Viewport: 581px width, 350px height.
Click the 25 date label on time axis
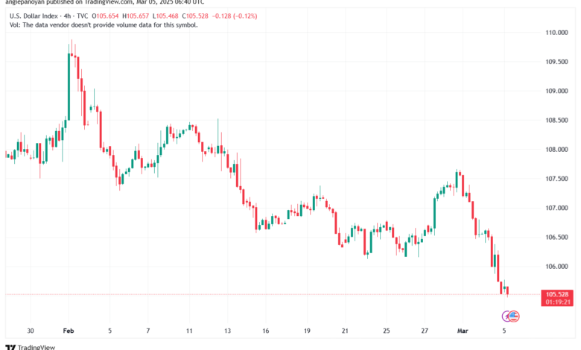(387, 331)
